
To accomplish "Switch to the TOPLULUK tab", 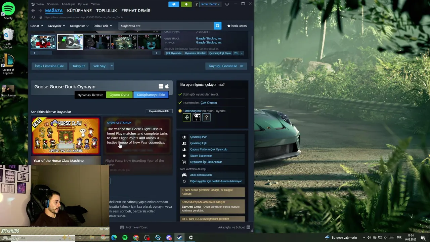I will [106, 11].
